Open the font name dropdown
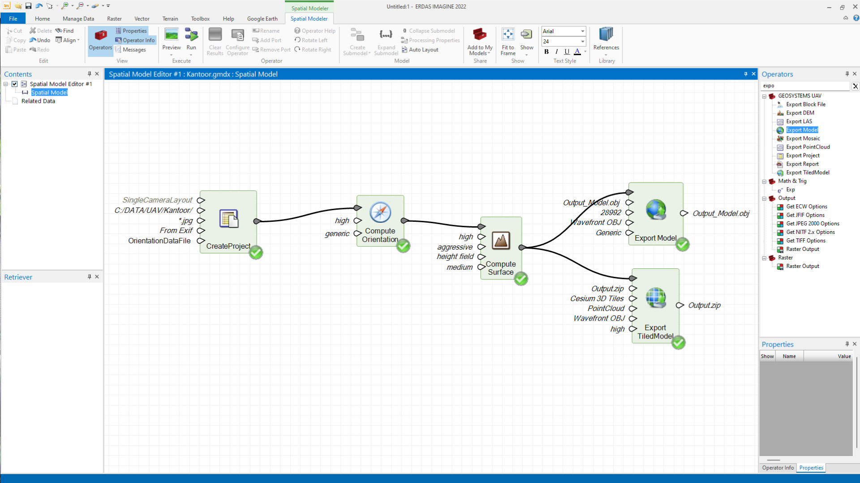This screenshot has height=483, width=860. [x=583, y=31]
